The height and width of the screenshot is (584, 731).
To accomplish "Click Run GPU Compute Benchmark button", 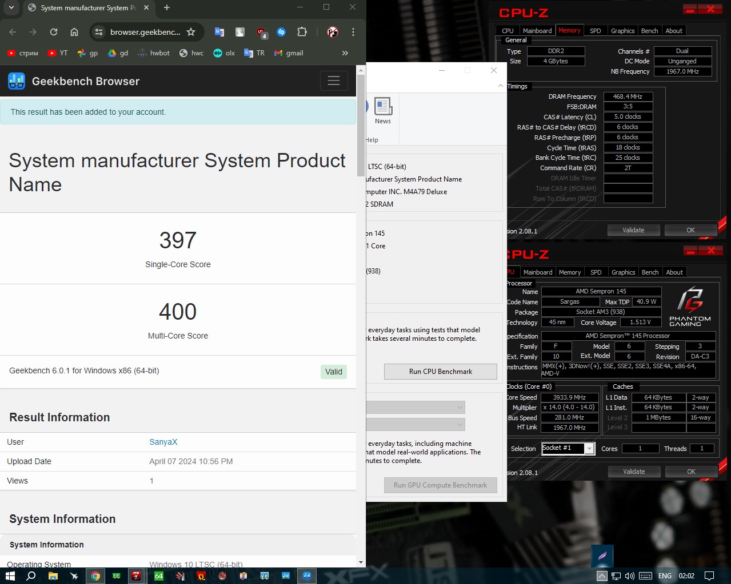I will [441, 485].
